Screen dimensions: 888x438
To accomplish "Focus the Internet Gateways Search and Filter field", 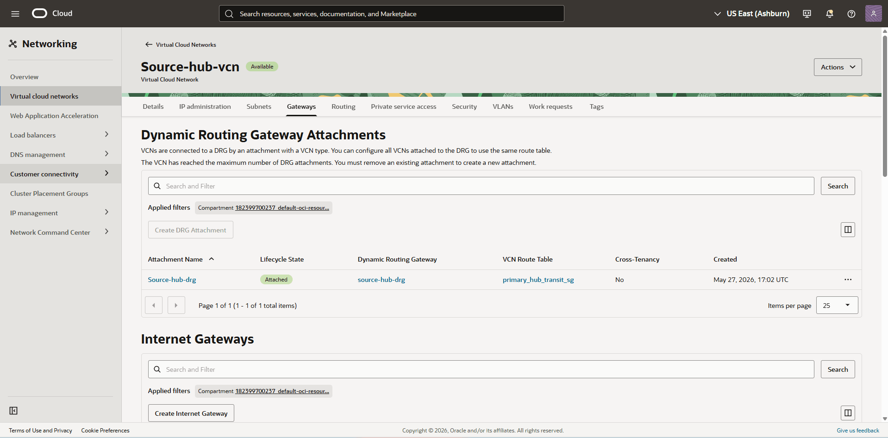I will tap(481, 369).
